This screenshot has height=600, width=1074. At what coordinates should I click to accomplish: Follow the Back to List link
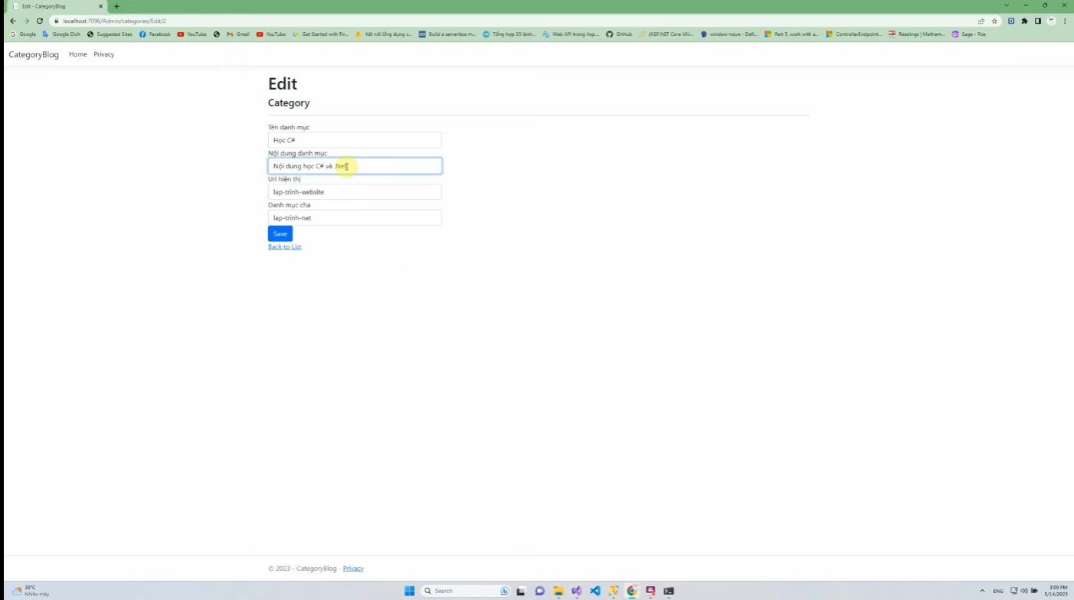coord(284,247)
